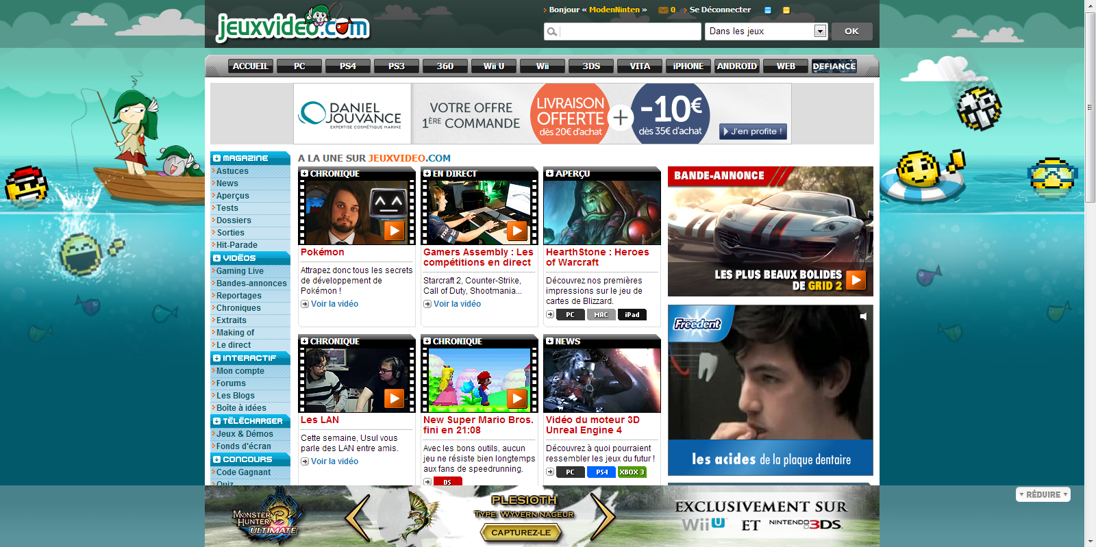
Task: Open Forums in the sidebar
Action: coord(231,383)
